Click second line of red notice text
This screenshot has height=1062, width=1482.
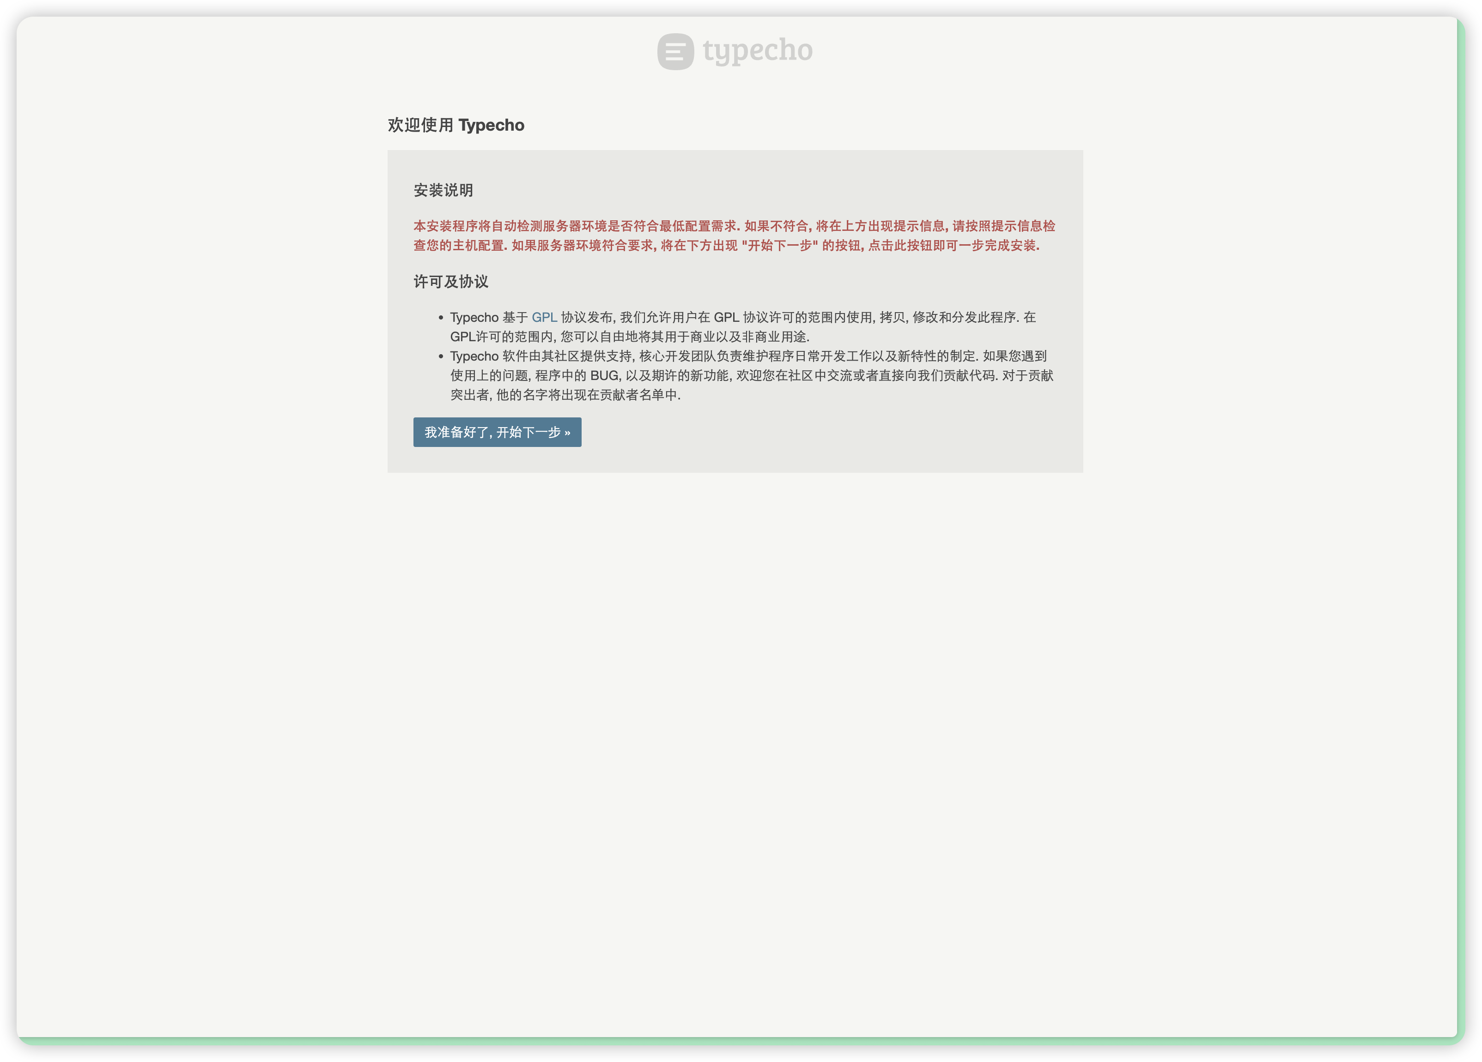[x=588, y=246]
